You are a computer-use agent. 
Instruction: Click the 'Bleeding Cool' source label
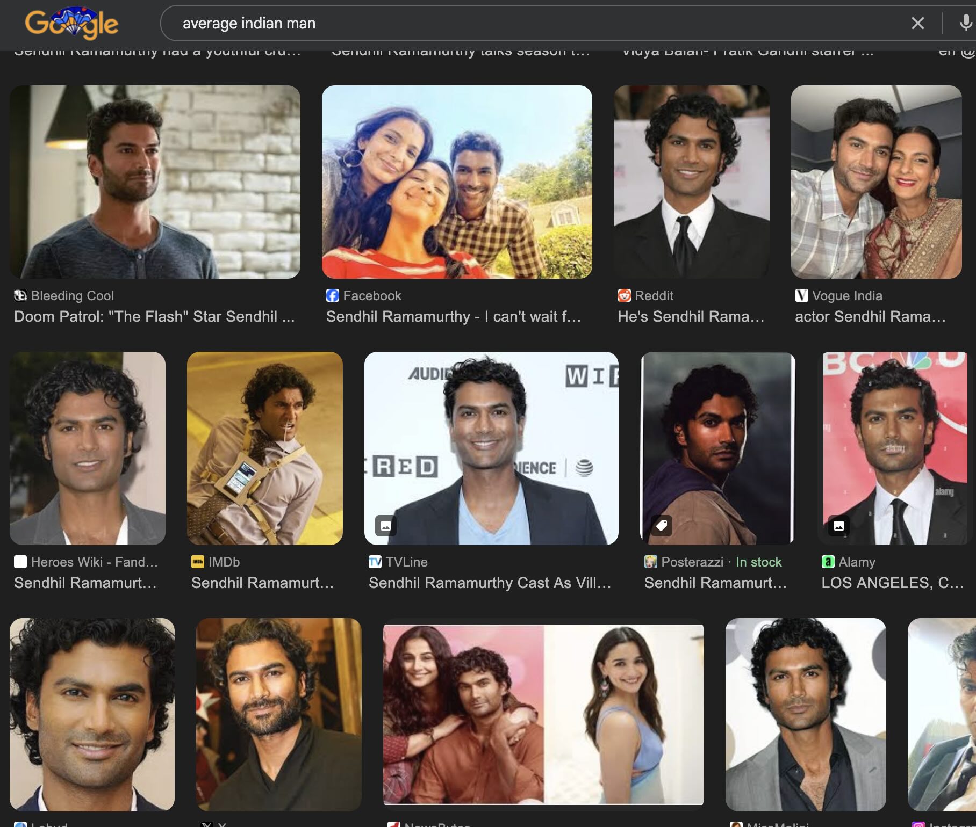[x=73, y=295]
